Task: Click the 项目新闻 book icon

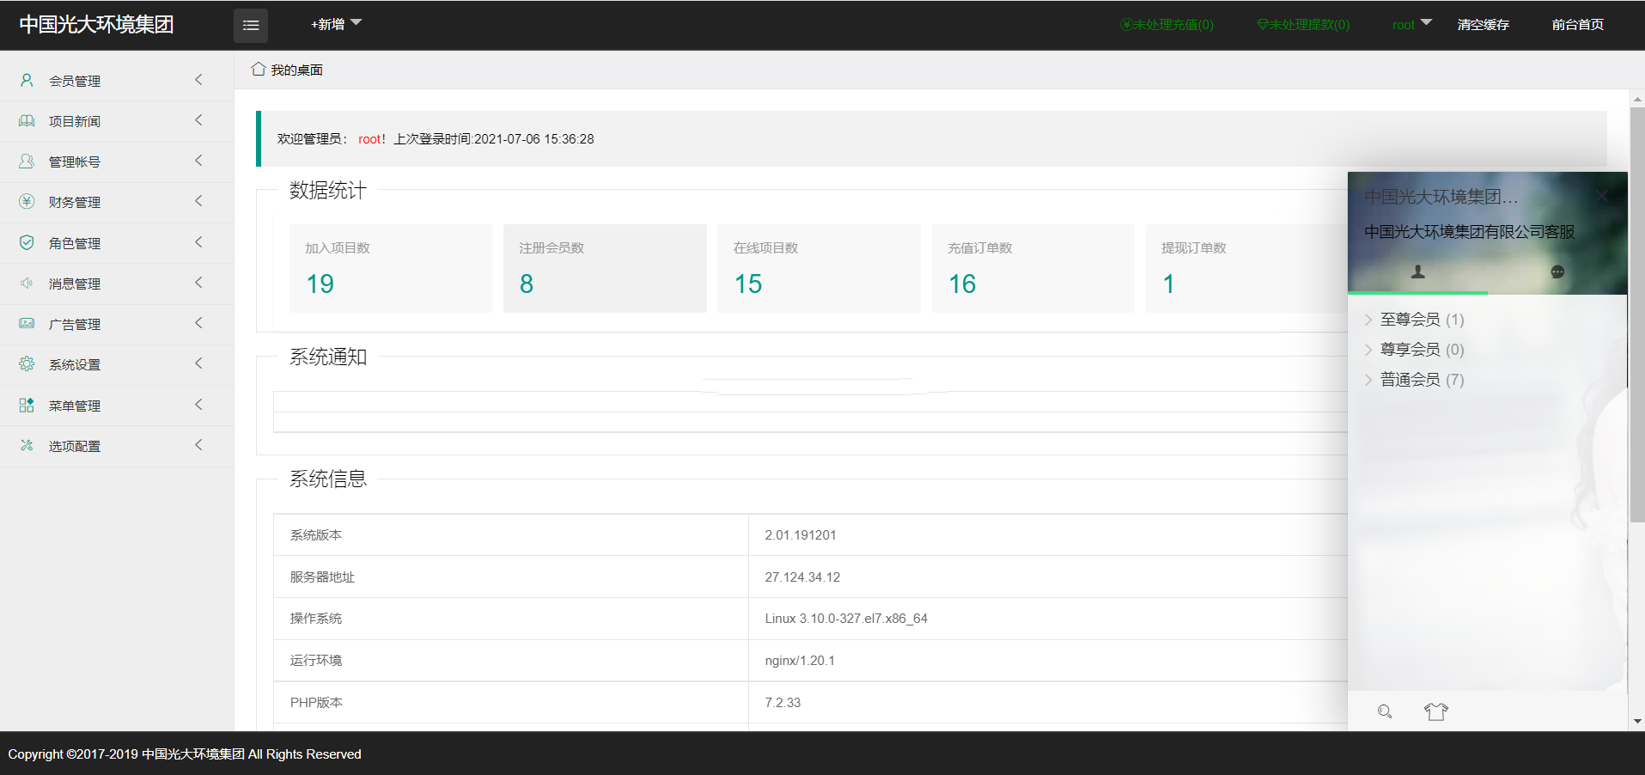Action: pyautogui.click(x=27, y=121)
